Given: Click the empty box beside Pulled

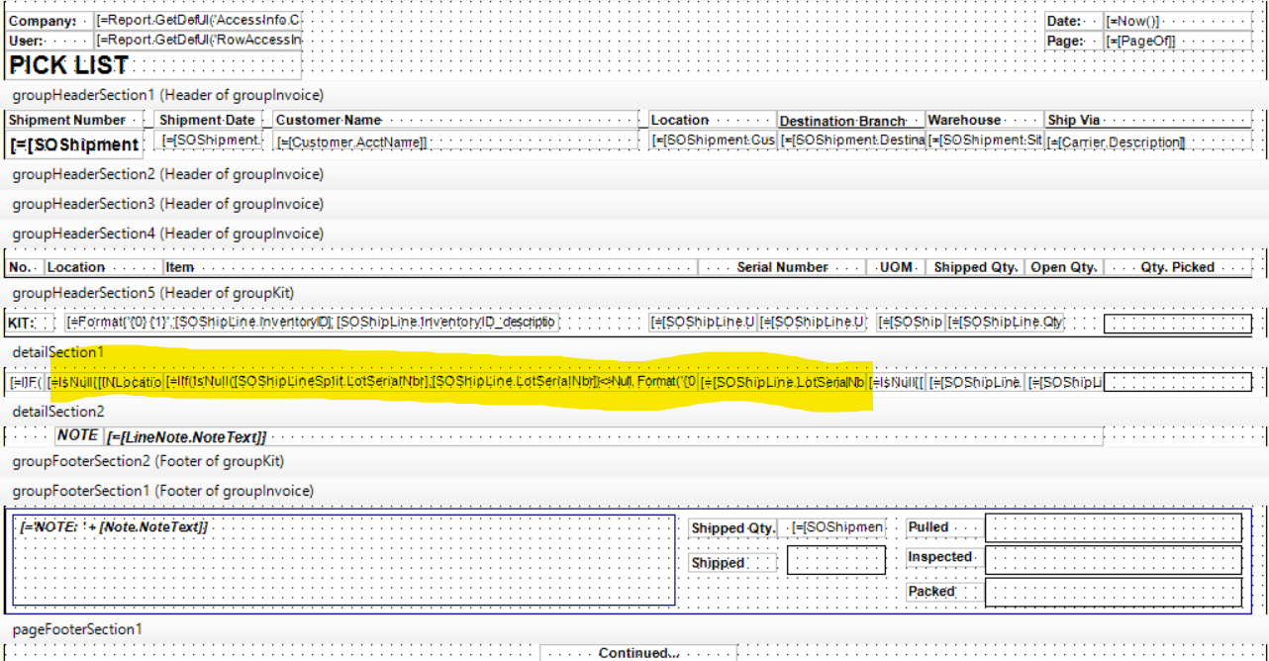Looking at the screenshot, I should point(1114,528).
